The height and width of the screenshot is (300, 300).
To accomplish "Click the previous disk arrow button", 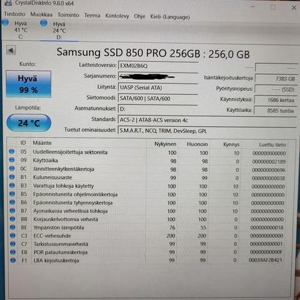I will pos(11,50).
